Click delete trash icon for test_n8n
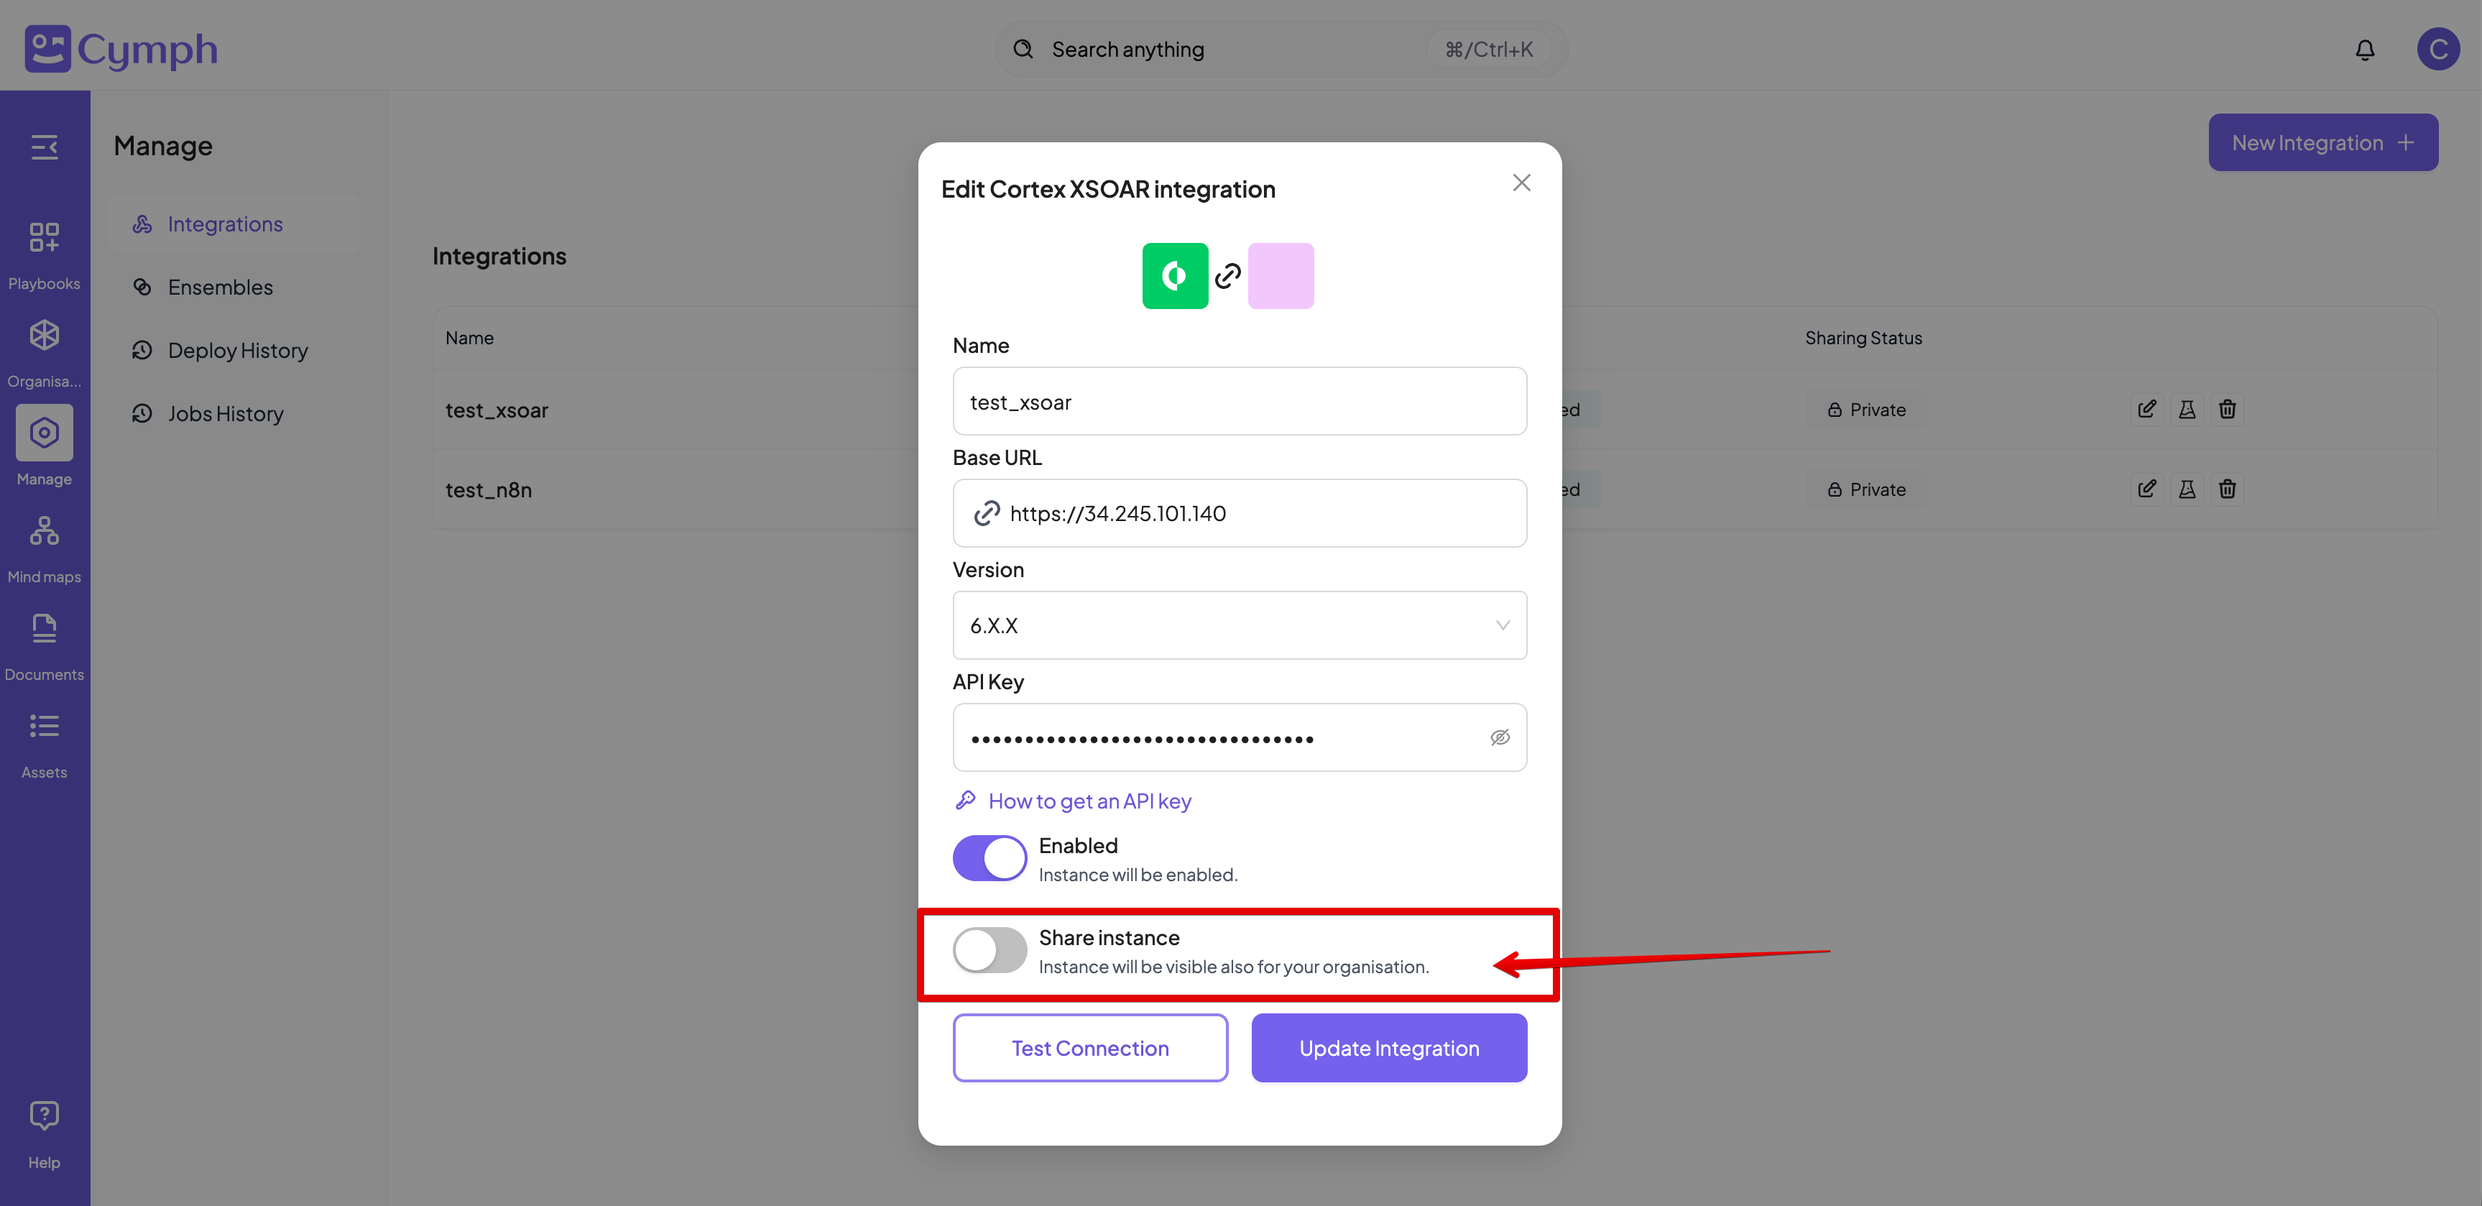The height and width of the screenshot is (1206, 2482). (2227, 489)
